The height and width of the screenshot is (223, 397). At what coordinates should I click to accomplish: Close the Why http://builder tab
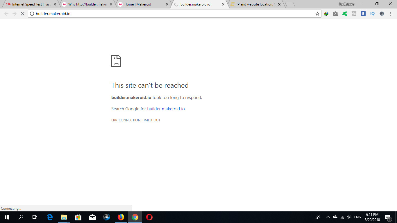[x=111, y=4]
